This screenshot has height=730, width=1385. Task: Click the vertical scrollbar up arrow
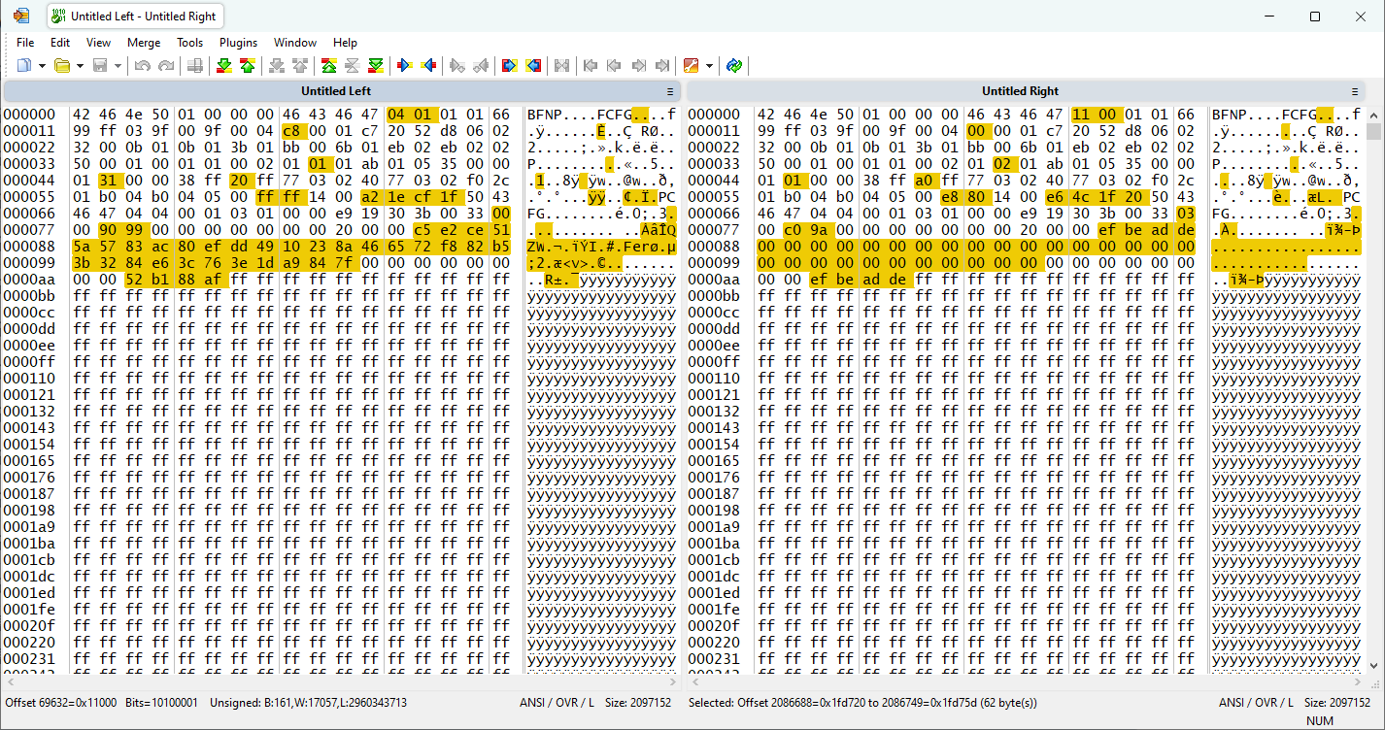click(x=1373, y=114)
